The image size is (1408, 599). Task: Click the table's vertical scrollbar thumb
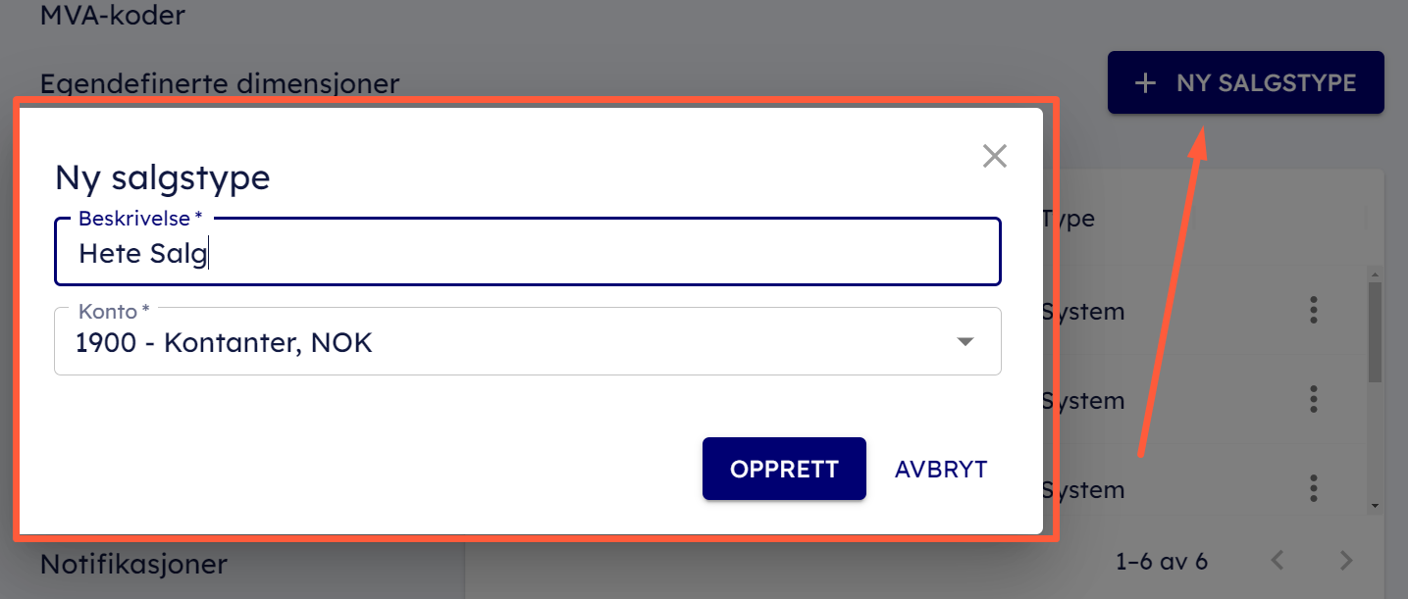pyautogui.click(x=1375, y=333)
